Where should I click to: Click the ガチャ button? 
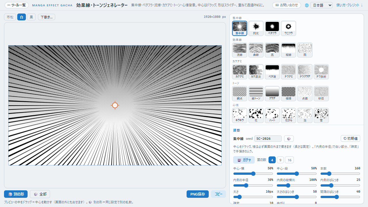(x=244, y=160)
